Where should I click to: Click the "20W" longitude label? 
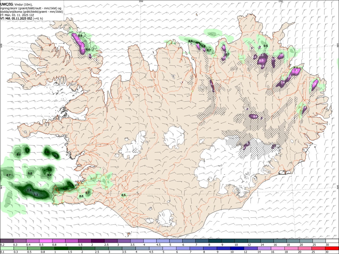tap(141, 1)
